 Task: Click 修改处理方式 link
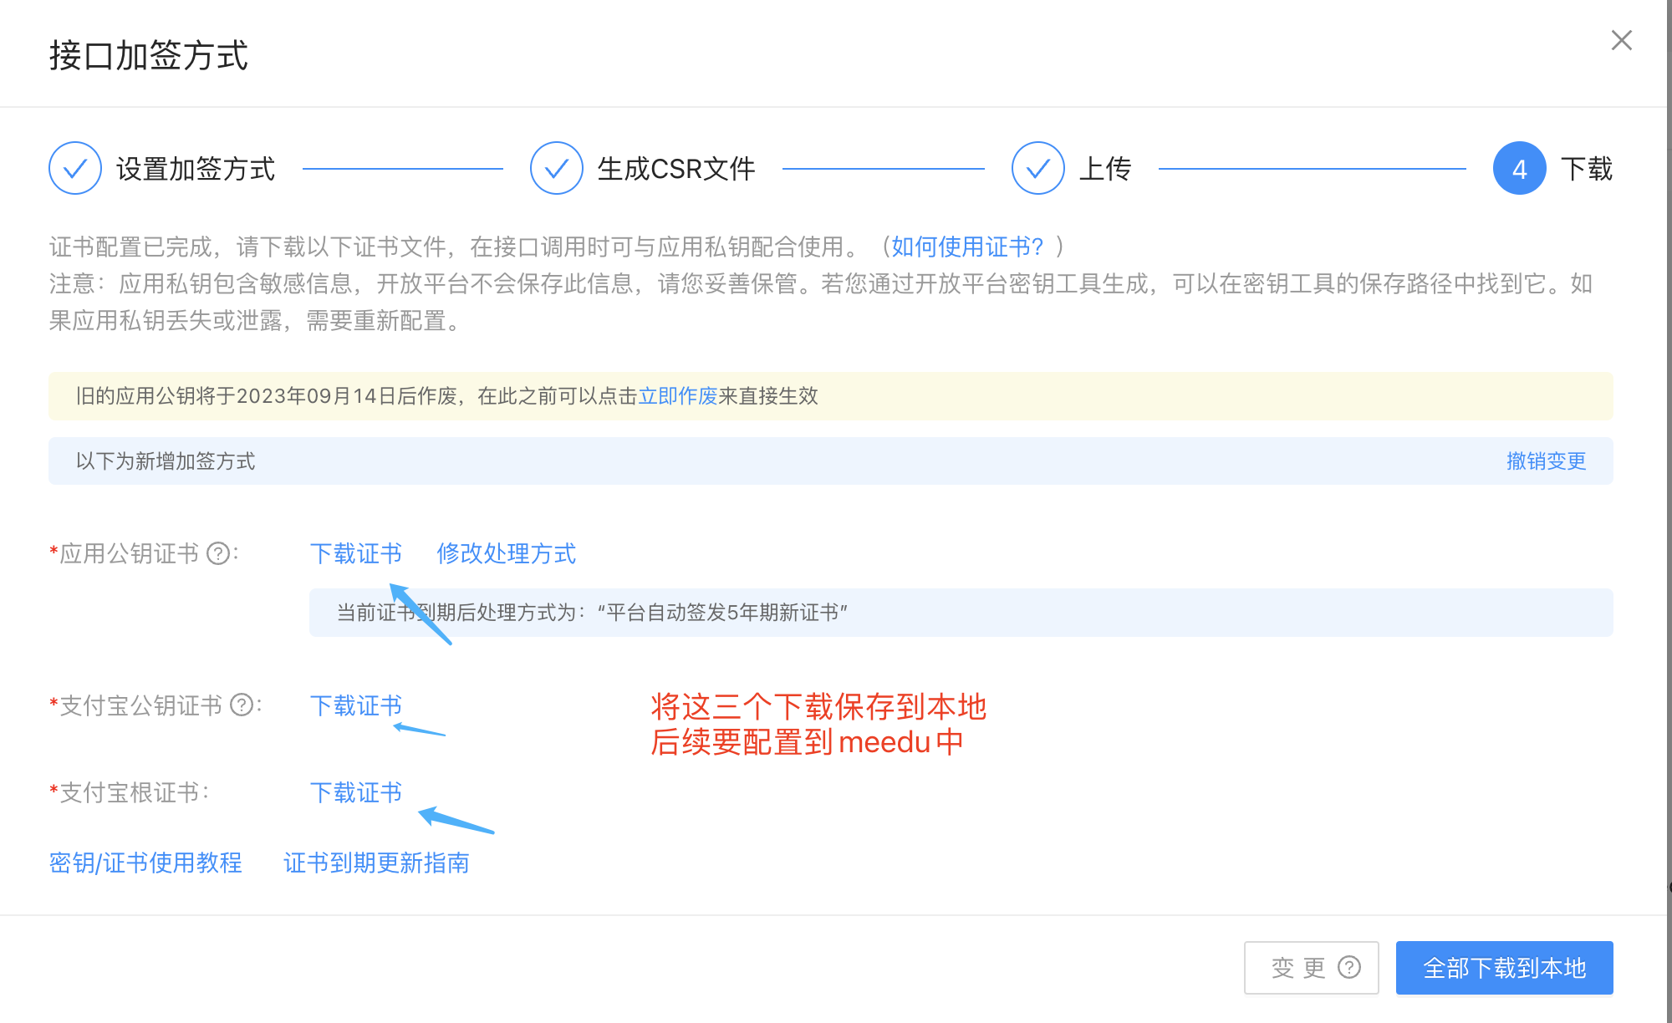point(507,553)
